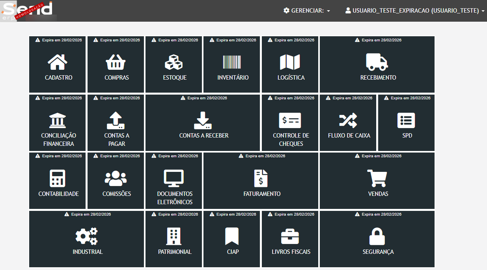Expand the Gerenciar dropdown menu
The image size is (487, 270).
[307, 11]
